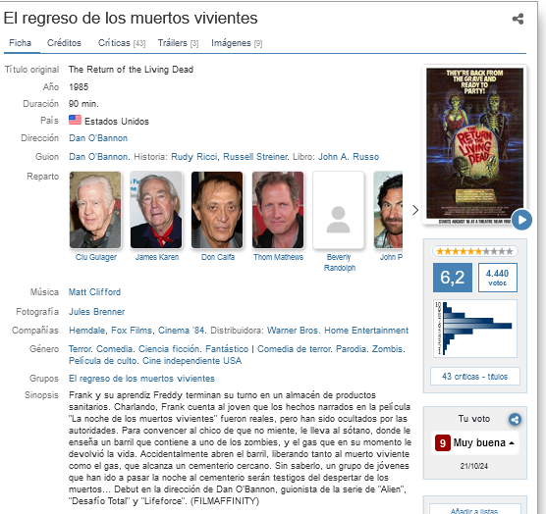
Task: Play the trailer via poster play button
Action: (x=521, y=220)
